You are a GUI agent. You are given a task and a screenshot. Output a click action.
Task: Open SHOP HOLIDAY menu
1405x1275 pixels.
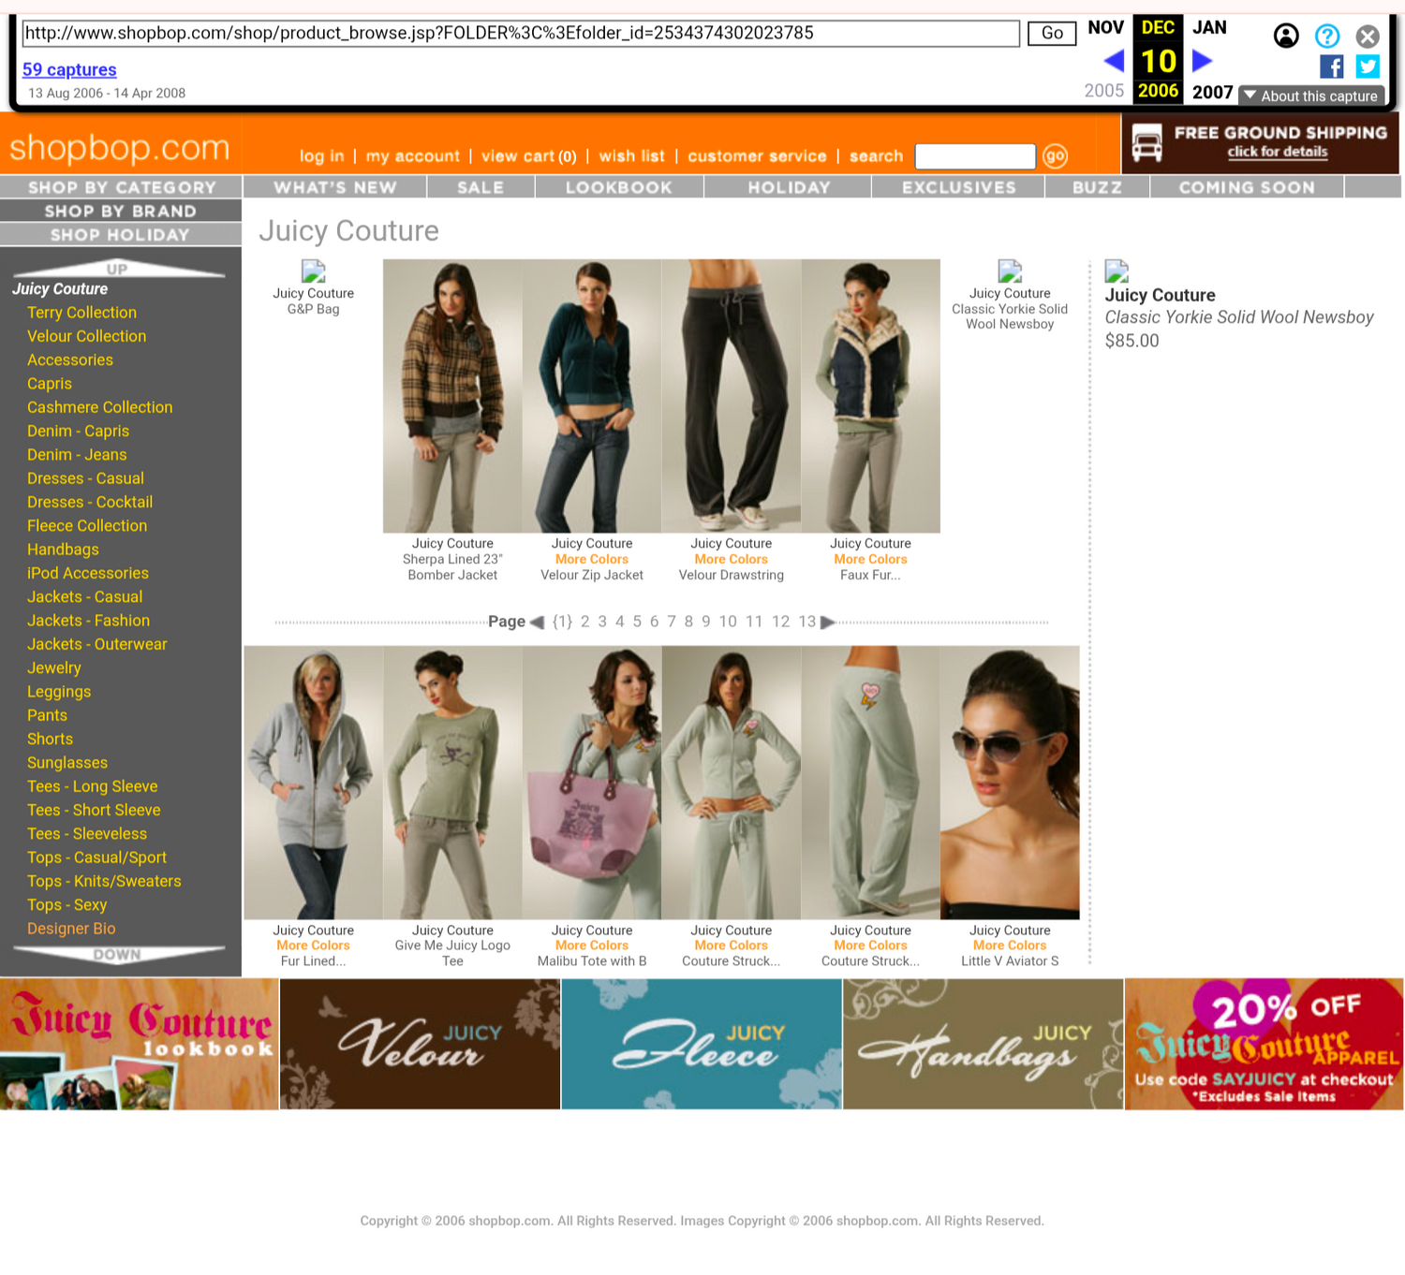[x=121, y=235]
